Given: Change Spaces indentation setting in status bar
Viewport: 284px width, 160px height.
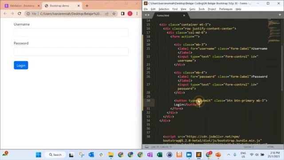Looking at the screenshot, I should point(248,147).
